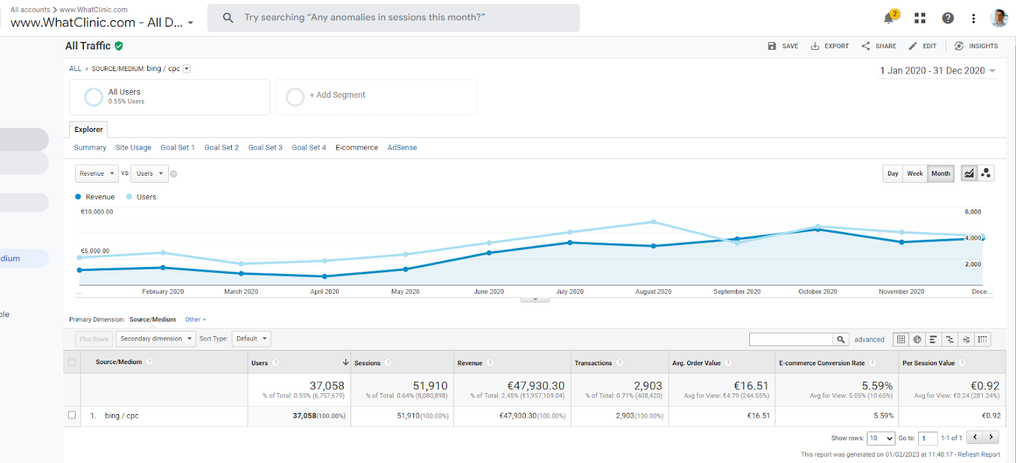The width and height of the screenshot is (1016, 463).
Task: Click the advanced filter link
Action: [x=869, y=340]
